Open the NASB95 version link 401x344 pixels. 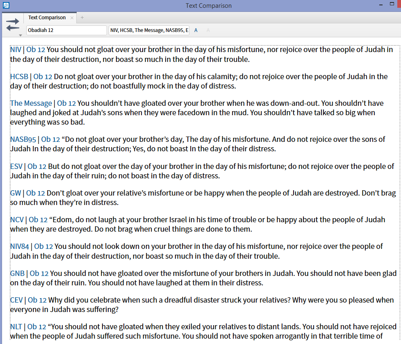click(23, 139)
